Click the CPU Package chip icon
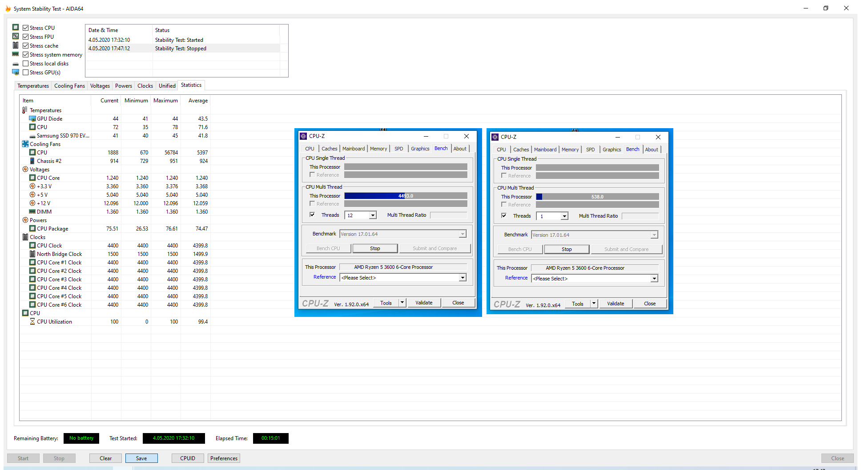 pyautogui.click(x=32, y=228)
